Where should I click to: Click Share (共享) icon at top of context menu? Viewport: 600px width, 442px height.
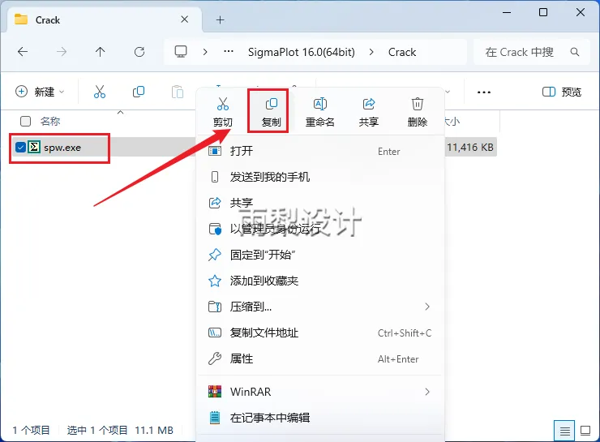pos(368,112)
